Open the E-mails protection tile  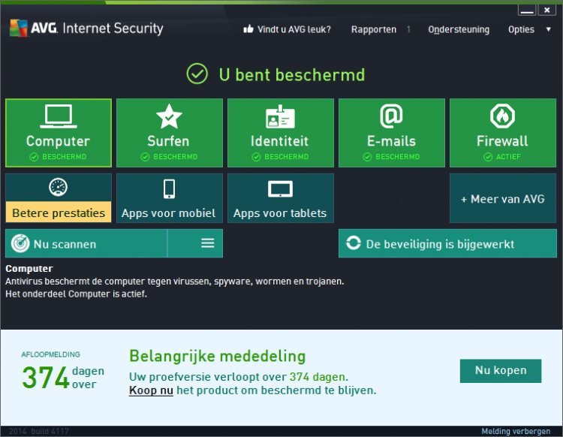[391, 133]
